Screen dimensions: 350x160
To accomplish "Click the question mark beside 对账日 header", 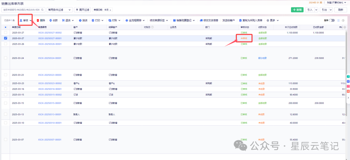I will 152,27.
